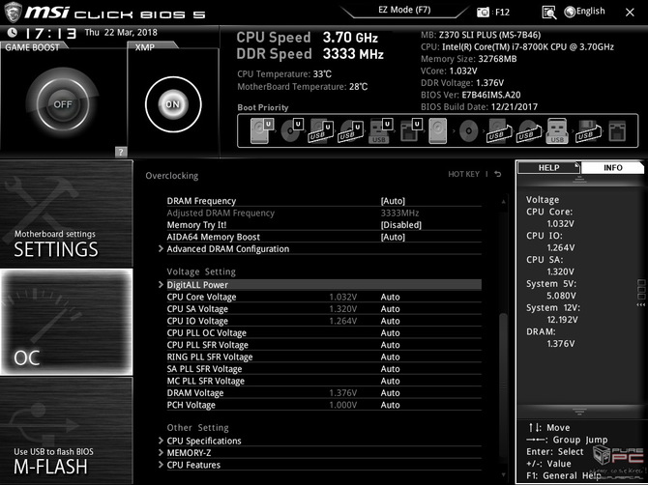Viewport: 648px width, 485px height.
Task: Click the Boot Priority label
Action: coord(263,107)
